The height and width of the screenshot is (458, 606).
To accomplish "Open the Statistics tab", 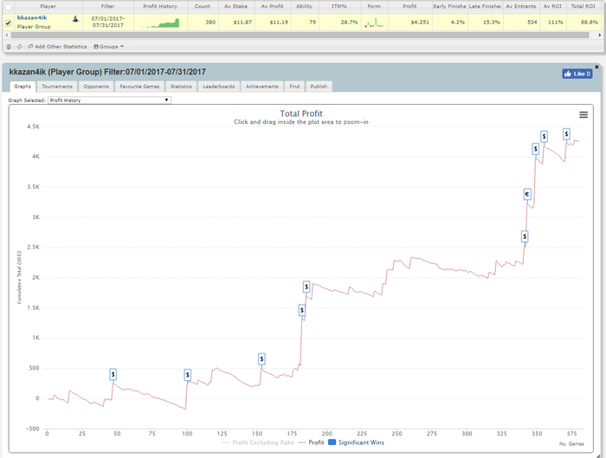I will point(181,87).
